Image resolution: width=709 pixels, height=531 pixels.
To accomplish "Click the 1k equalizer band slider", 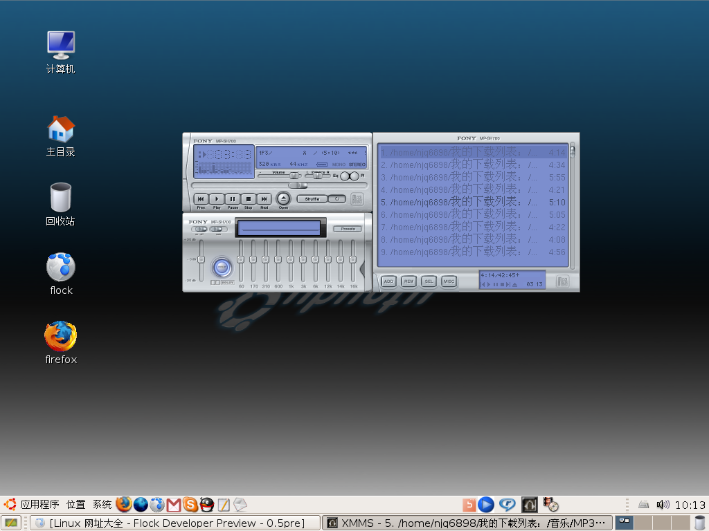I will [291, 260].
